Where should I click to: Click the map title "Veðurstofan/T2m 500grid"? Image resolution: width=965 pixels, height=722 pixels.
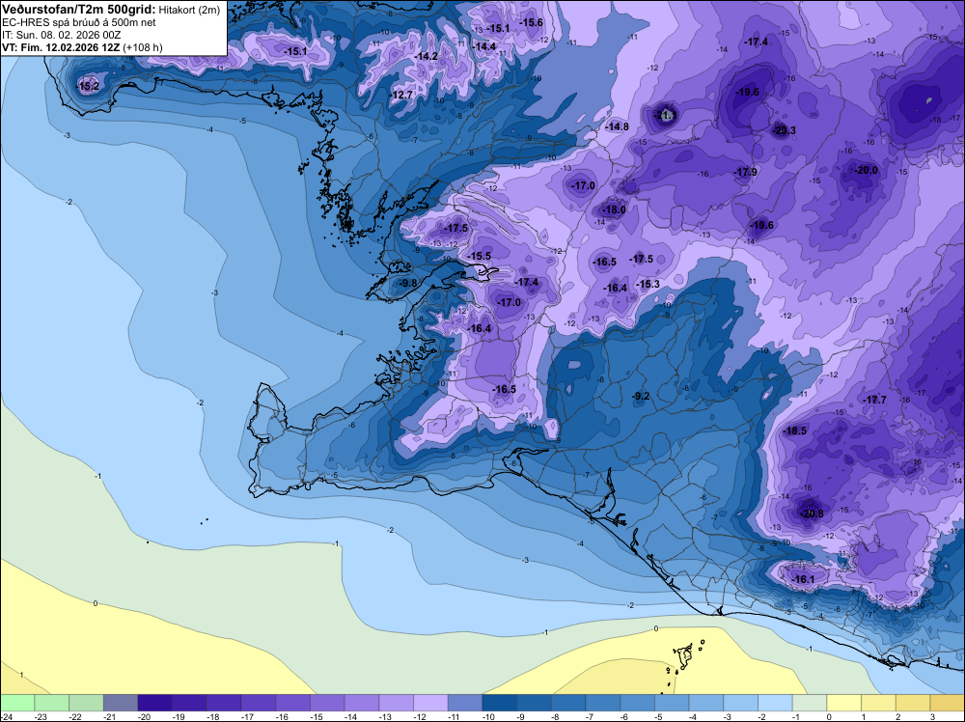point(79,10)
